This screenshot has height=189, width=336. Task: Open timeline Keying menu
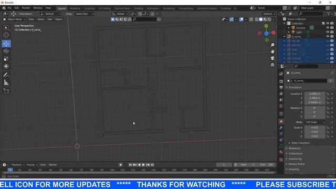(31, 165)
